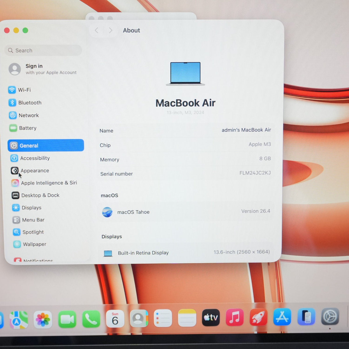This screenshot has width=349, height=349.
Task: Open Calendar from the Dock
Action: pyautogui.click(x=115, y=319)
